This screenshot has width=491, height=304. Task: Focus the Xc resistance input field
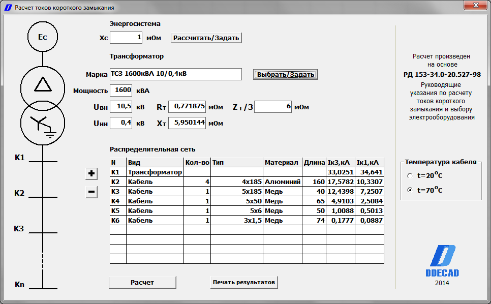(x=126, y=38)
